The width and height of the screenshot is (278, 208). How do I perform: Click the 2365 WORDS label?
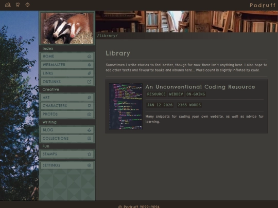(189, 105)
